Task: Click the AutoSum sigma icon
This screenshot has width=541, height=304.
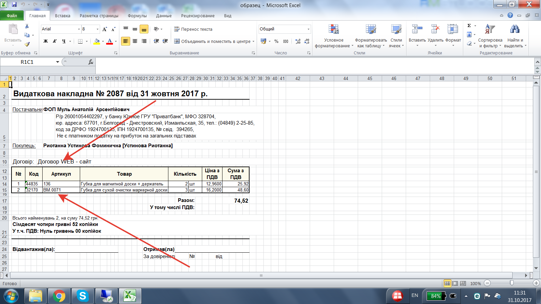Action: [x=469, y=26]
